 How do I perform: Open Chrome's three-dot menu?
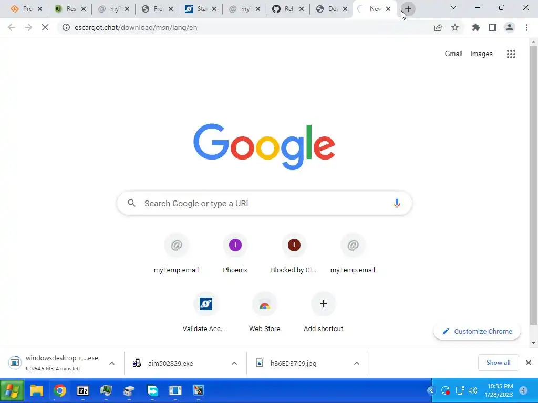(526, 27)
